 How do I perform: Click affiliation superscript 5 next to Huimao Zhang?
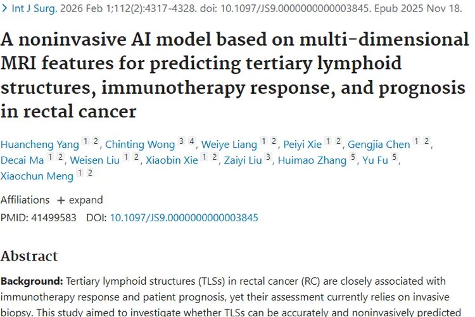pyautogui.click(x=353, y=157)
